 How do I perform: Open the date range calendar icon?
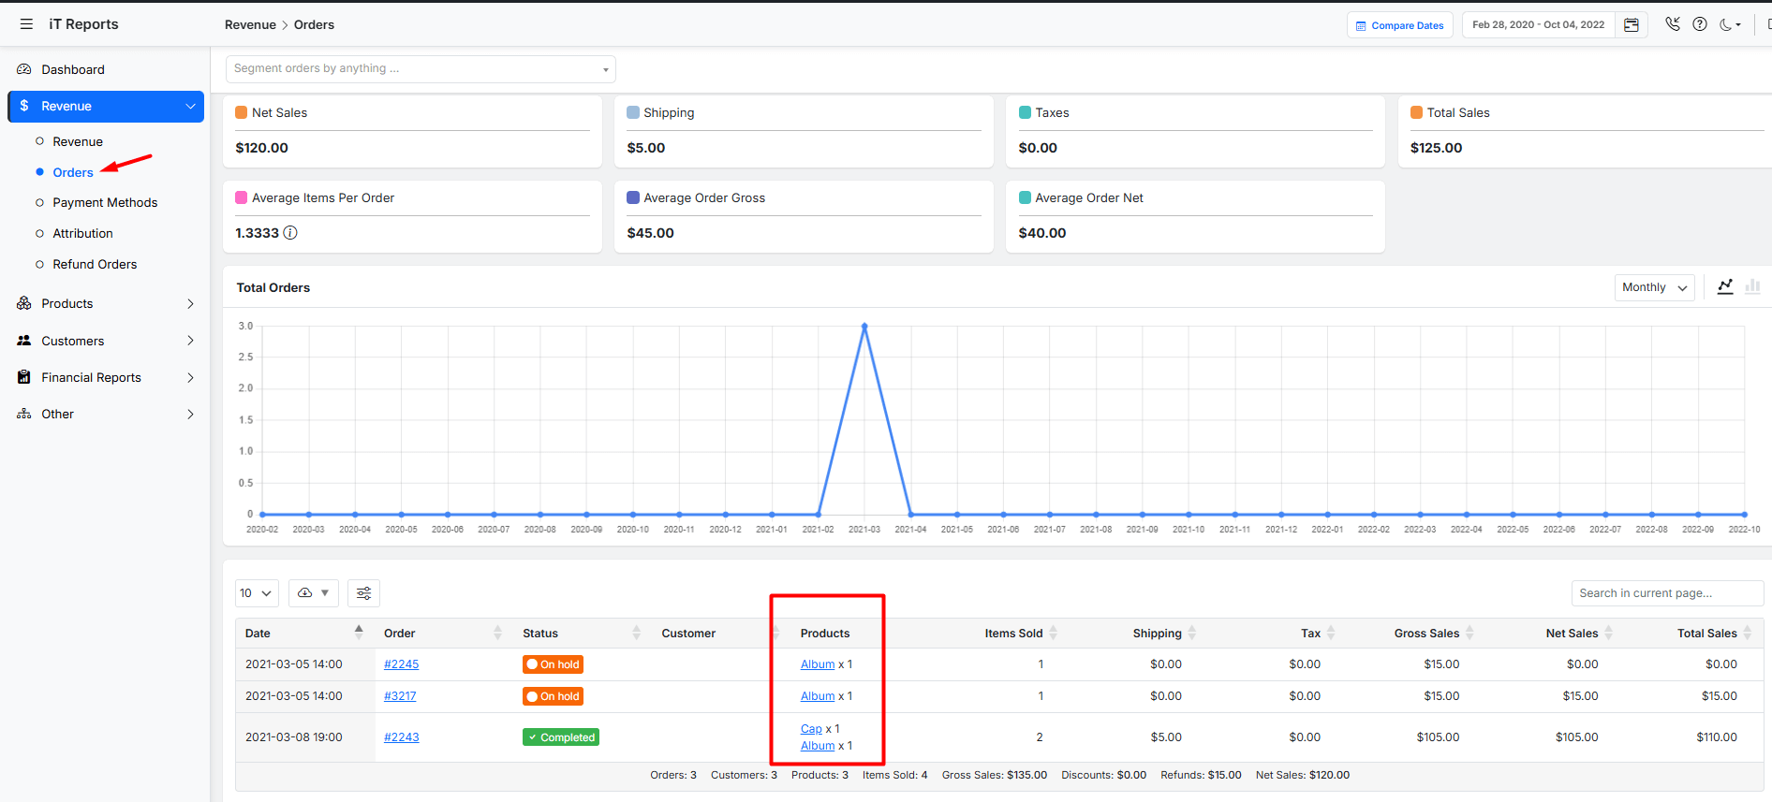(x=1632, y=25)
